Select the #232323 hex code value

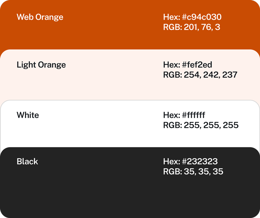200,162
